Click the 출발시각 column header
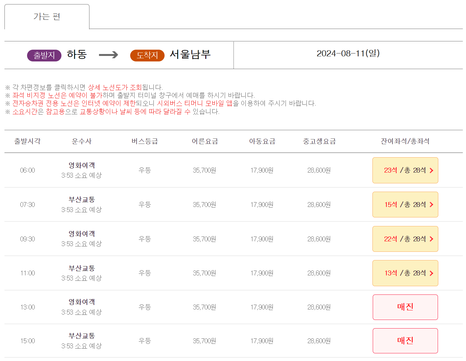This screenshot has height=361, width=466. point(27,141)
